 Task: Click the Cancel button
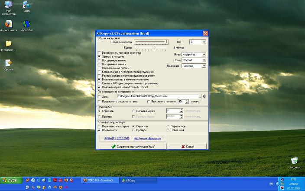188,146
